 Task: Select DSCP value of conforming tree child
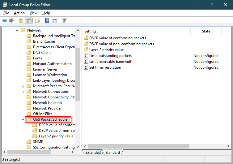click(x=57, y=125)
